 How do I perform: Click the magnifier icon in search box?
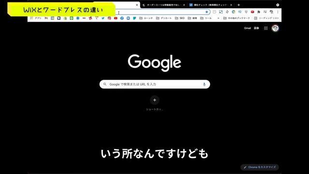[105, 84]
